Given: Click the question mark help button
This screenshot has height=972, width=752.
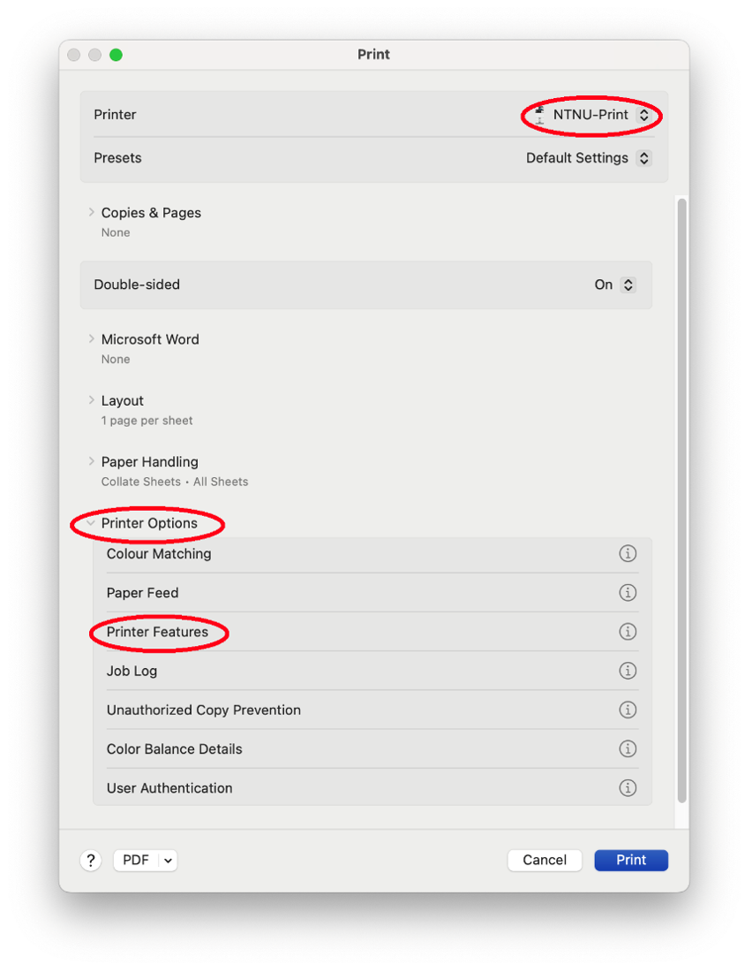Looking at the screenshot, I should coord(91,860).
